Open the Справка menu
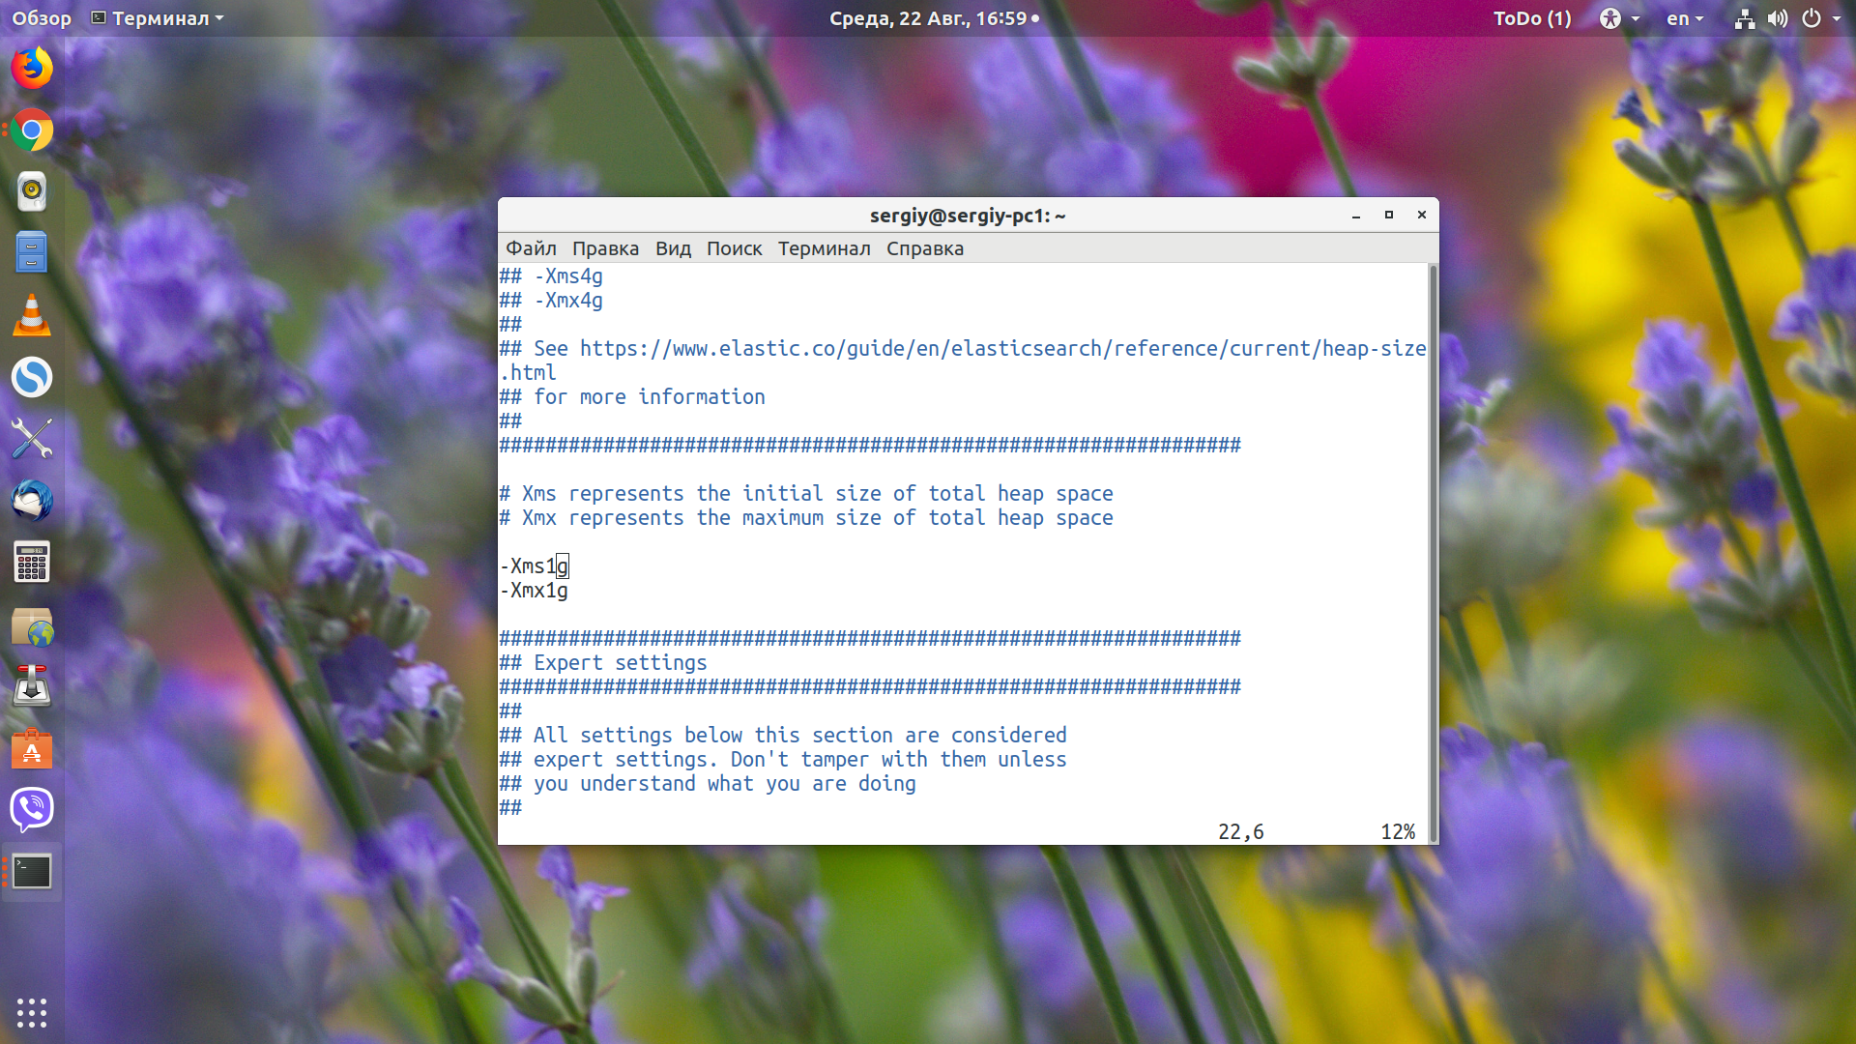Viewport: 1856px width, 1044px height. pos(925,248)
